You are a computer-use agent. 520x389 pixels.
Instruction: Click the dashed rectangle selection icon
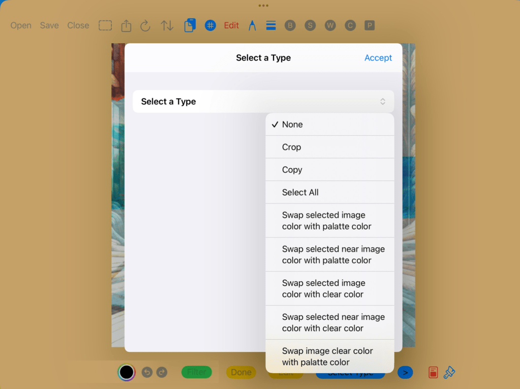[x=105, y=25]
